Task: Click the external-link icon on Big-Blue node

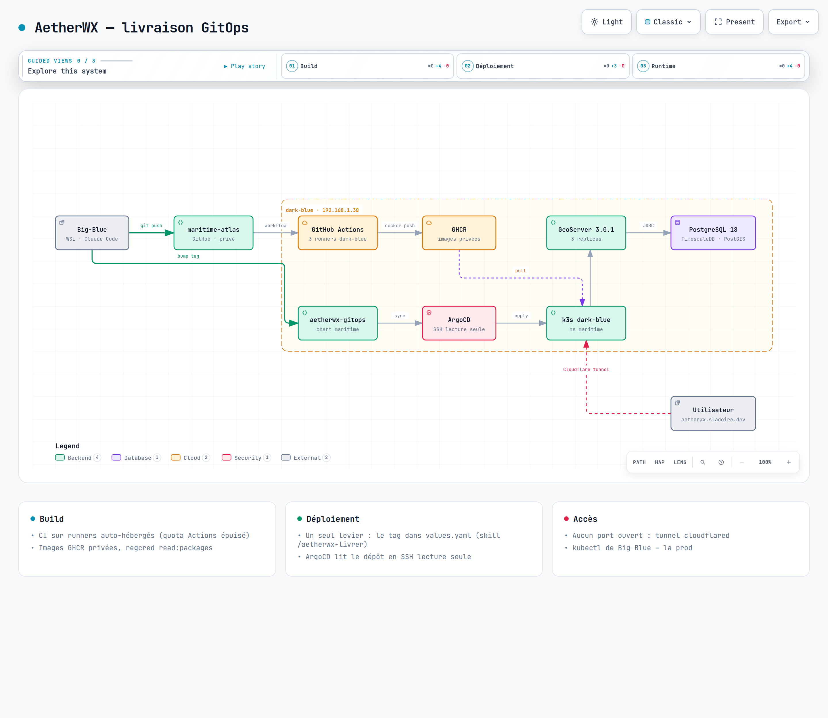Action: tap(62, 222)
